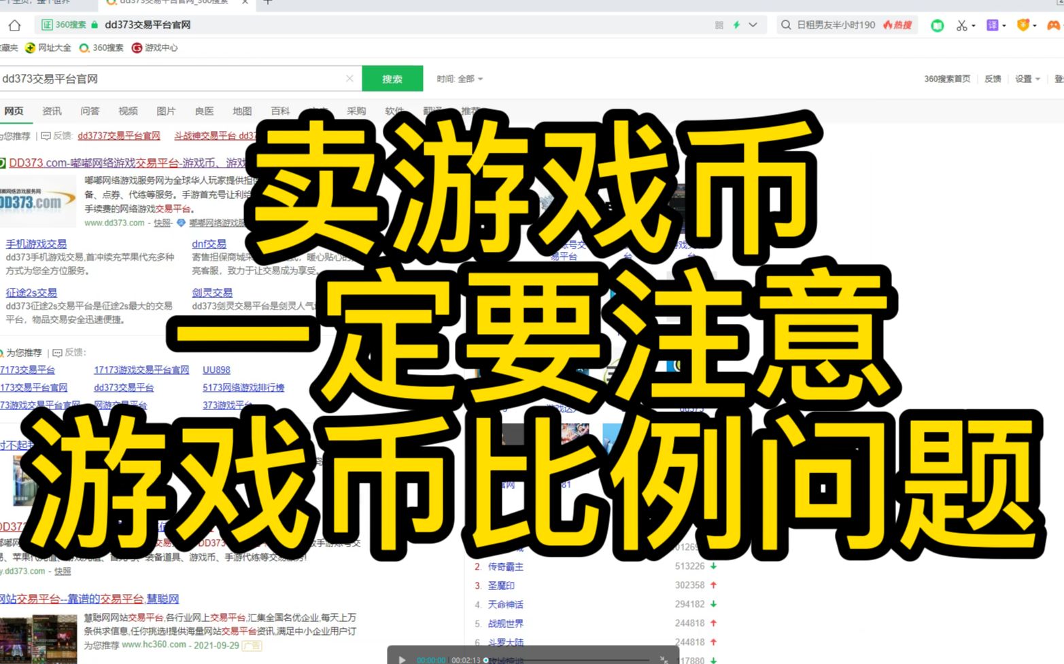This screenshot has width=1064, height=664.
Task: Switch to the 采购 tab
Action: (356, 111)
